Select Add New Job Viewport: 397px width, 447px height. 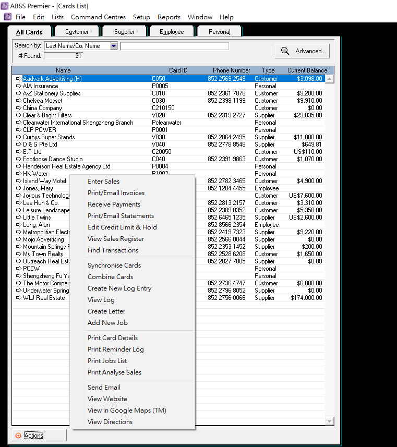point(107,323)
